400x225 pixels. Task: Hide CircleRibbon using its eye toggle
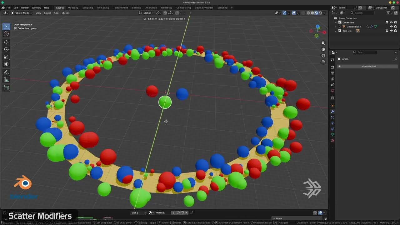(x=391, y=26)
